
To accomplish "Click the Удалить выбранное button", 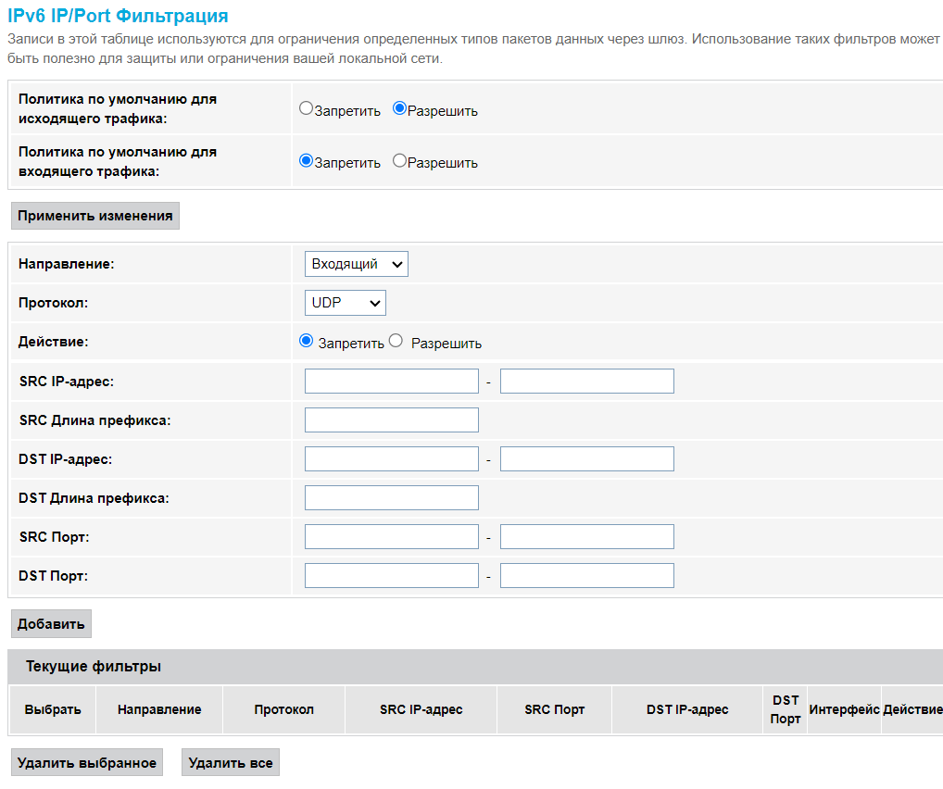I will (87, 763).
